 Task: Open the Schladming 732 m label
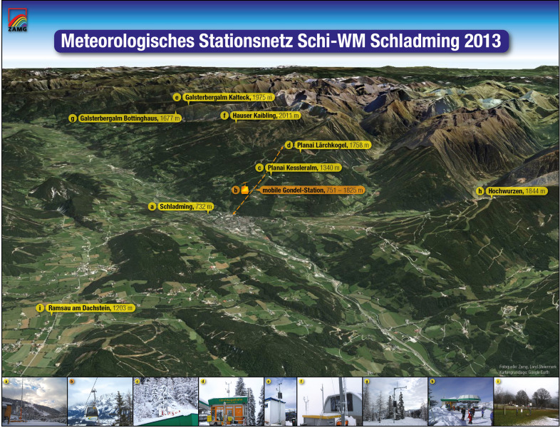(186, 207)
